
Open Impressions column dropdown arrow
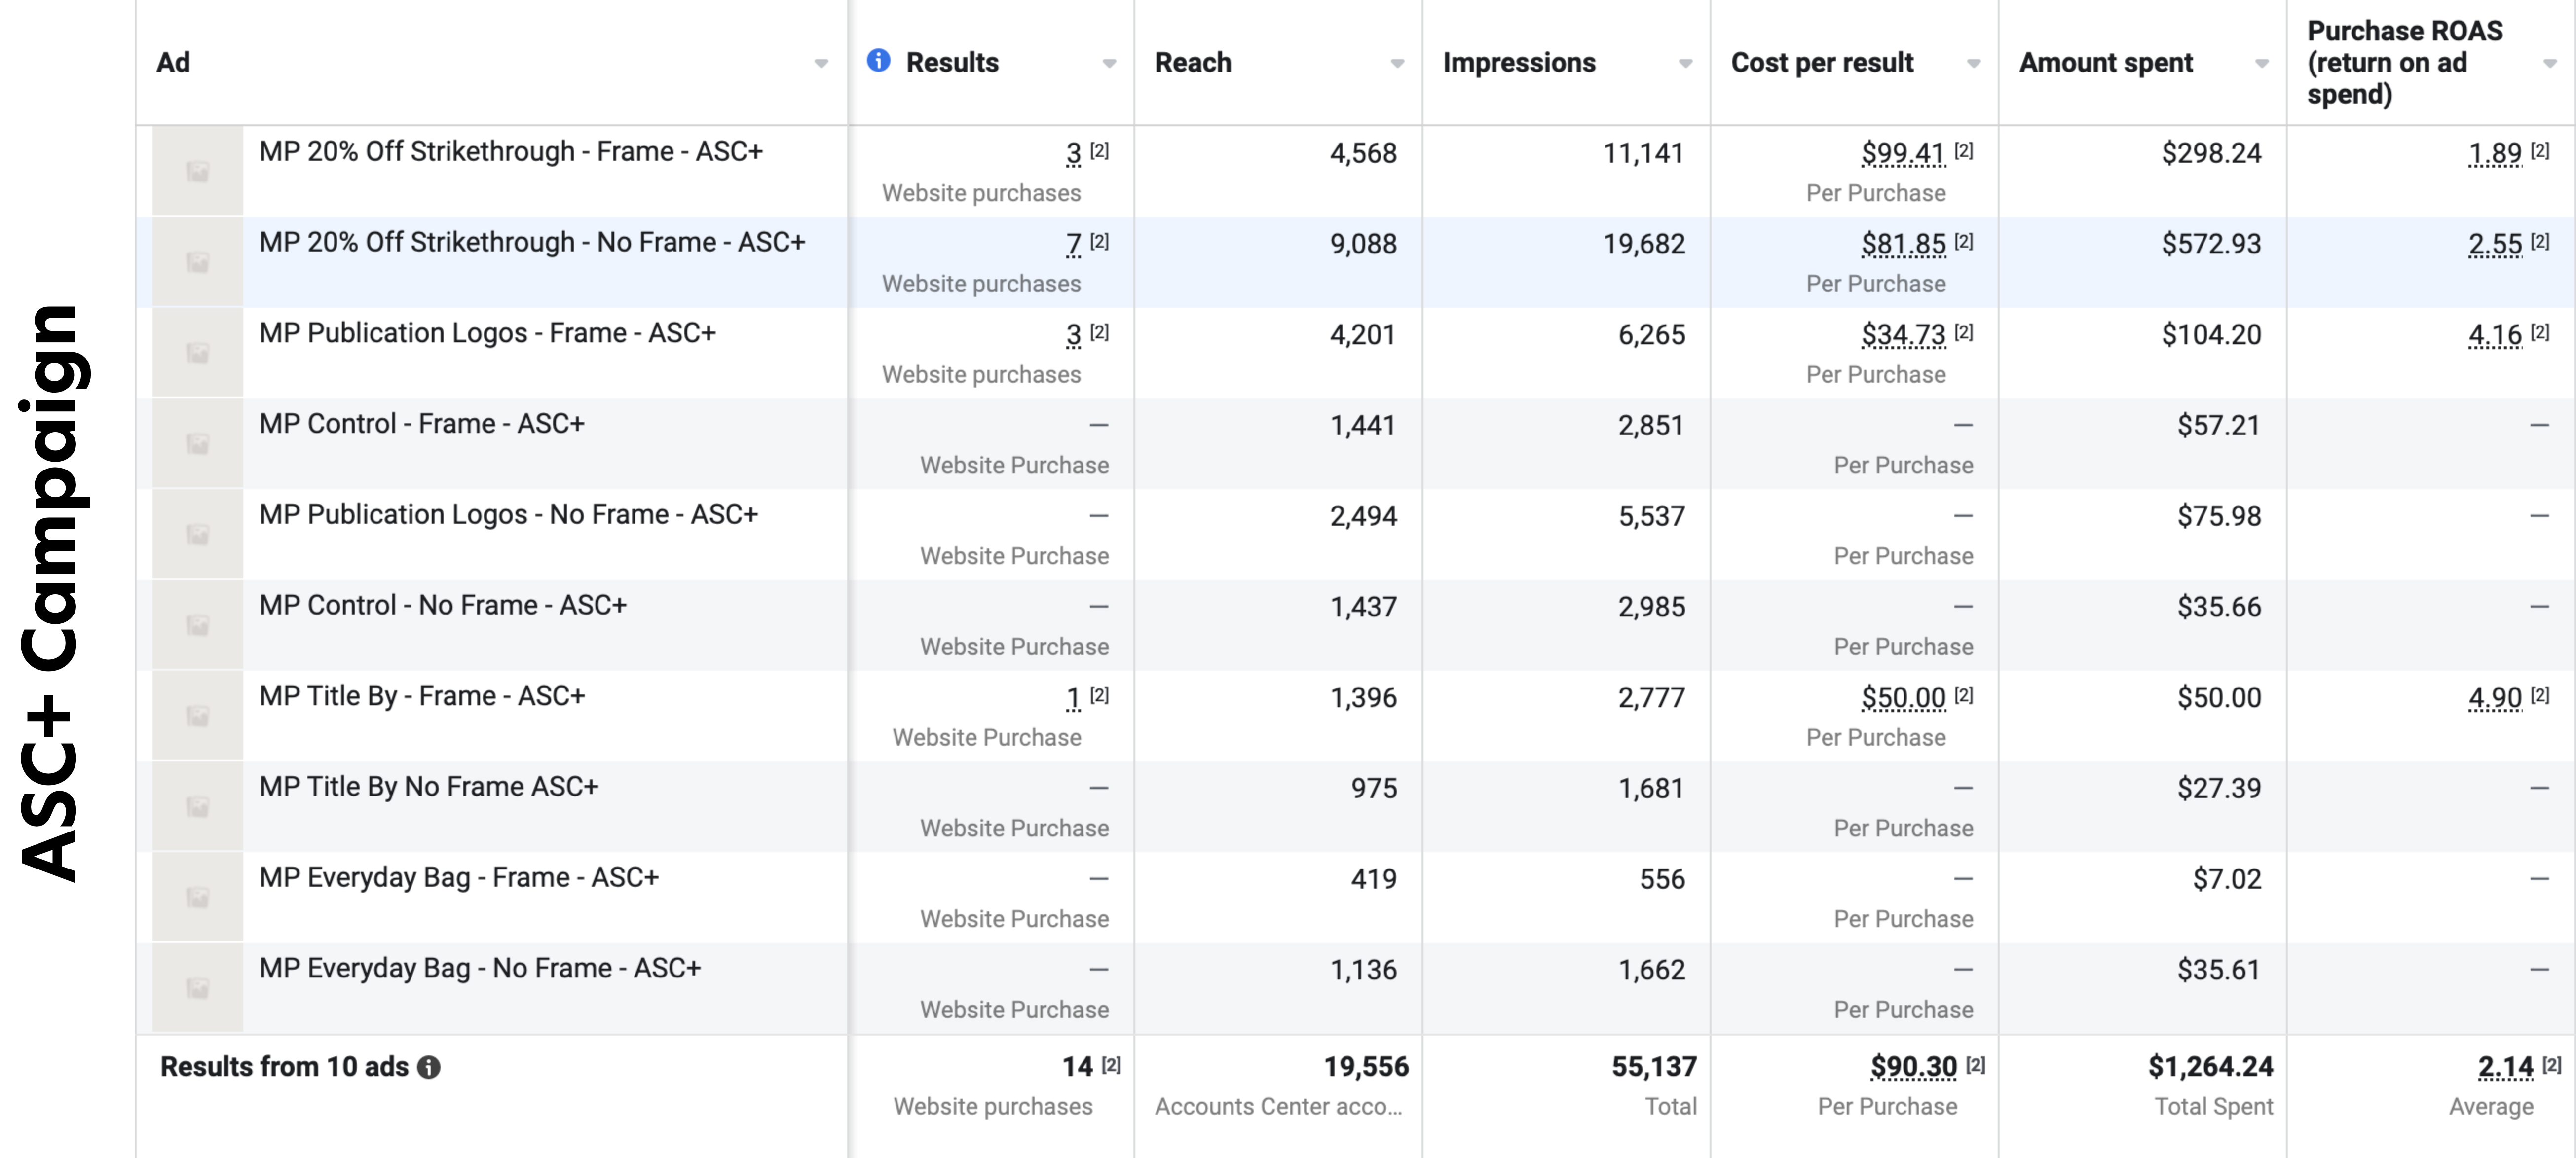1685,63
